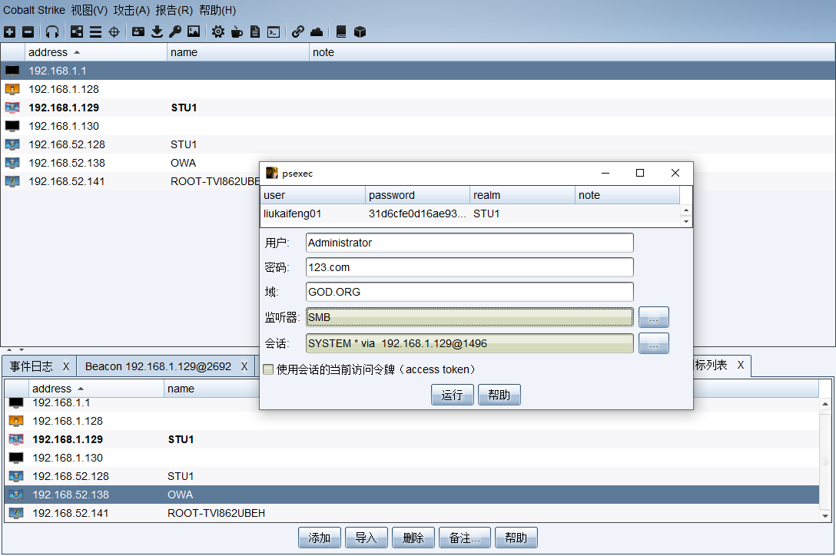Click the 域 field containing GOD.ORG
This screenshot has height=556, width=836.
469,292
